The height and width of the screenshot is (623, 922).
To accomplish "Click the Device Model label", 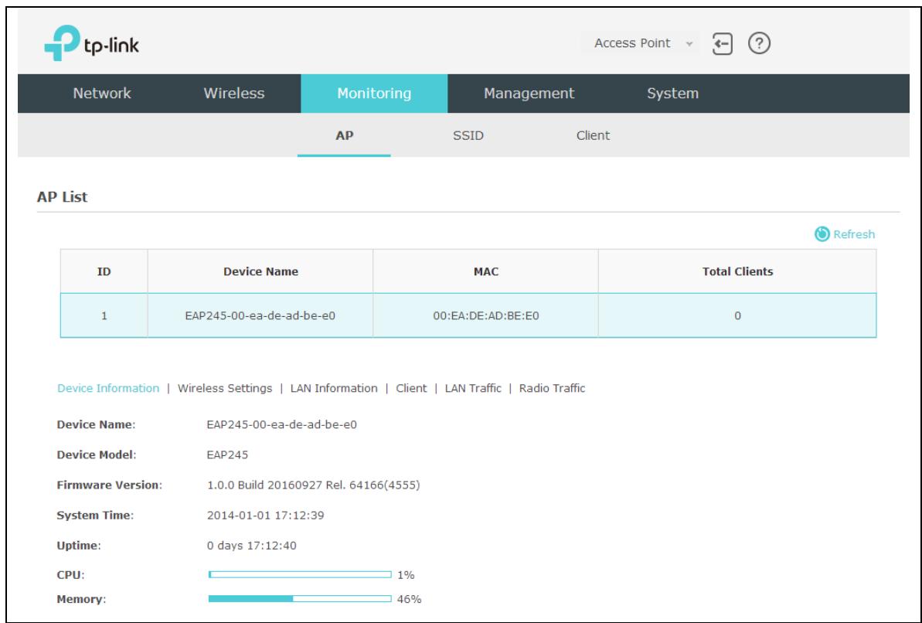I will (97, 454).
